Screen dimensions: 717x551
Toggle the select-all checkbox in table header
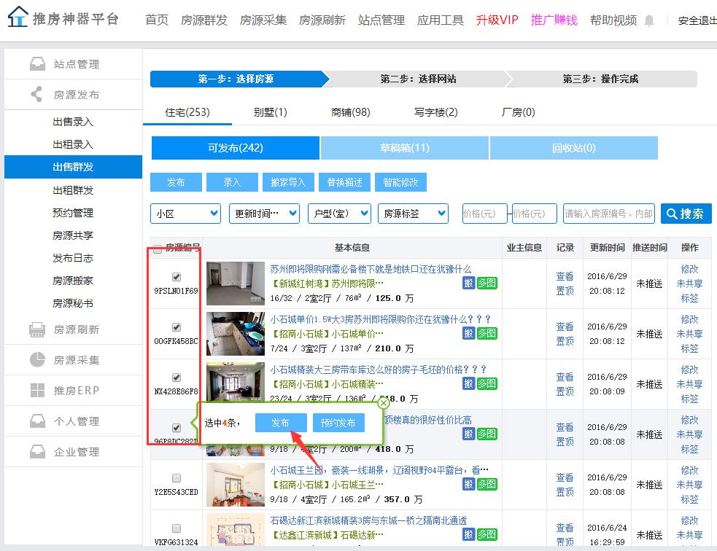click(x=158, y=249)
